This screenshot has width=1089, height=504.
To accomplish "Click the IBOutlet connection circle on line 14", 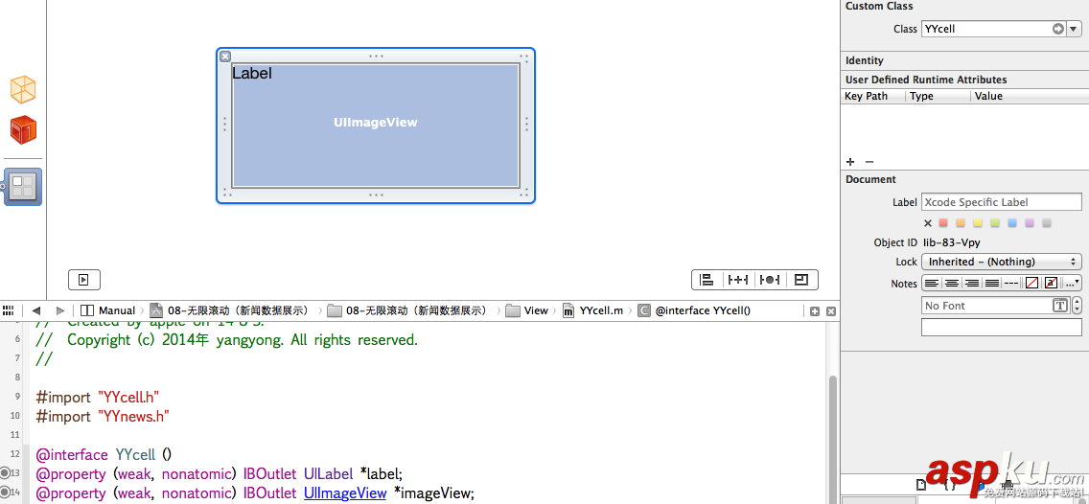I will 5,493.
